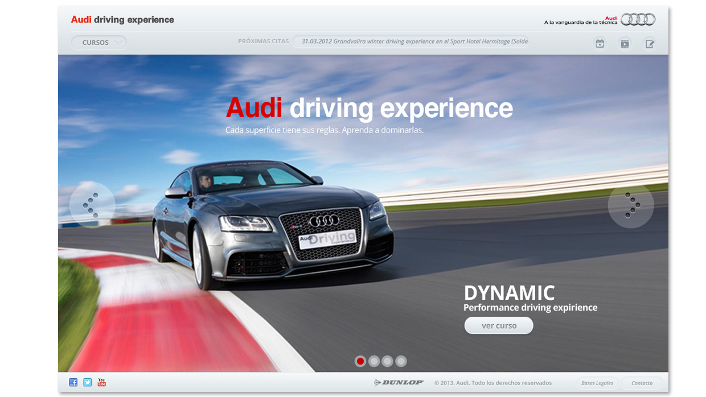Click the 'ver curso' button
Screen dimensions: 706x397
click(499, 325)
